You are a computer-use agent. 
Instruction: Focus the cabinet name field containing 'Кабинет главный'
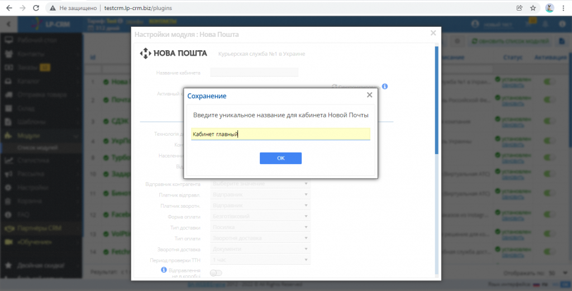tap(280, 134)
